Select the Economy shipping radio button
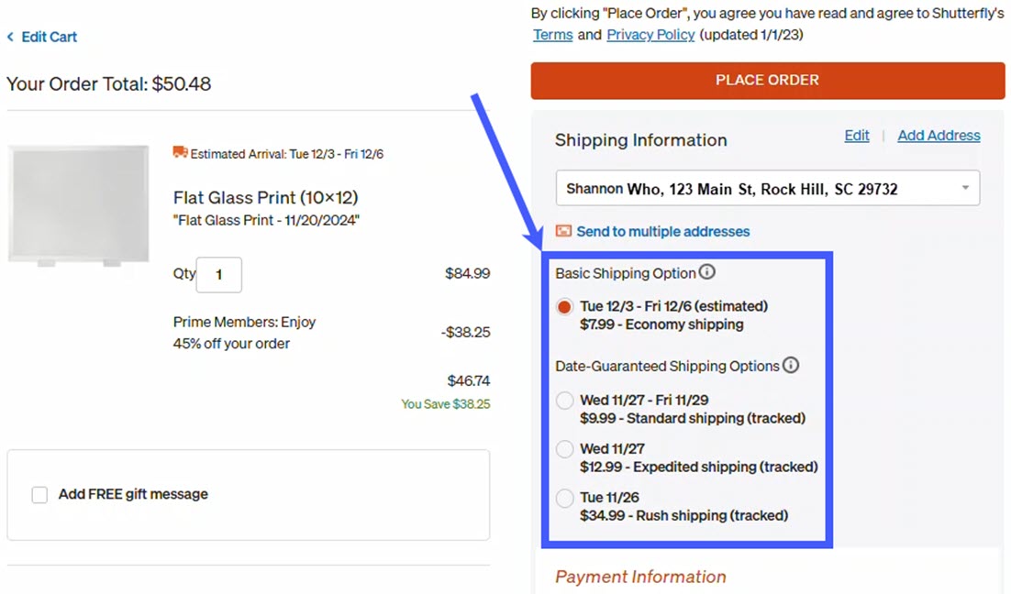1011x594 pixels. [564, 308]
